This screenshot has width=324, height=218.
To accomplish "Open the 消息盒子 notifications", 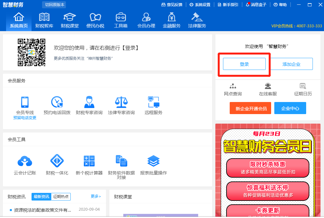I will (x=256, y=5).
